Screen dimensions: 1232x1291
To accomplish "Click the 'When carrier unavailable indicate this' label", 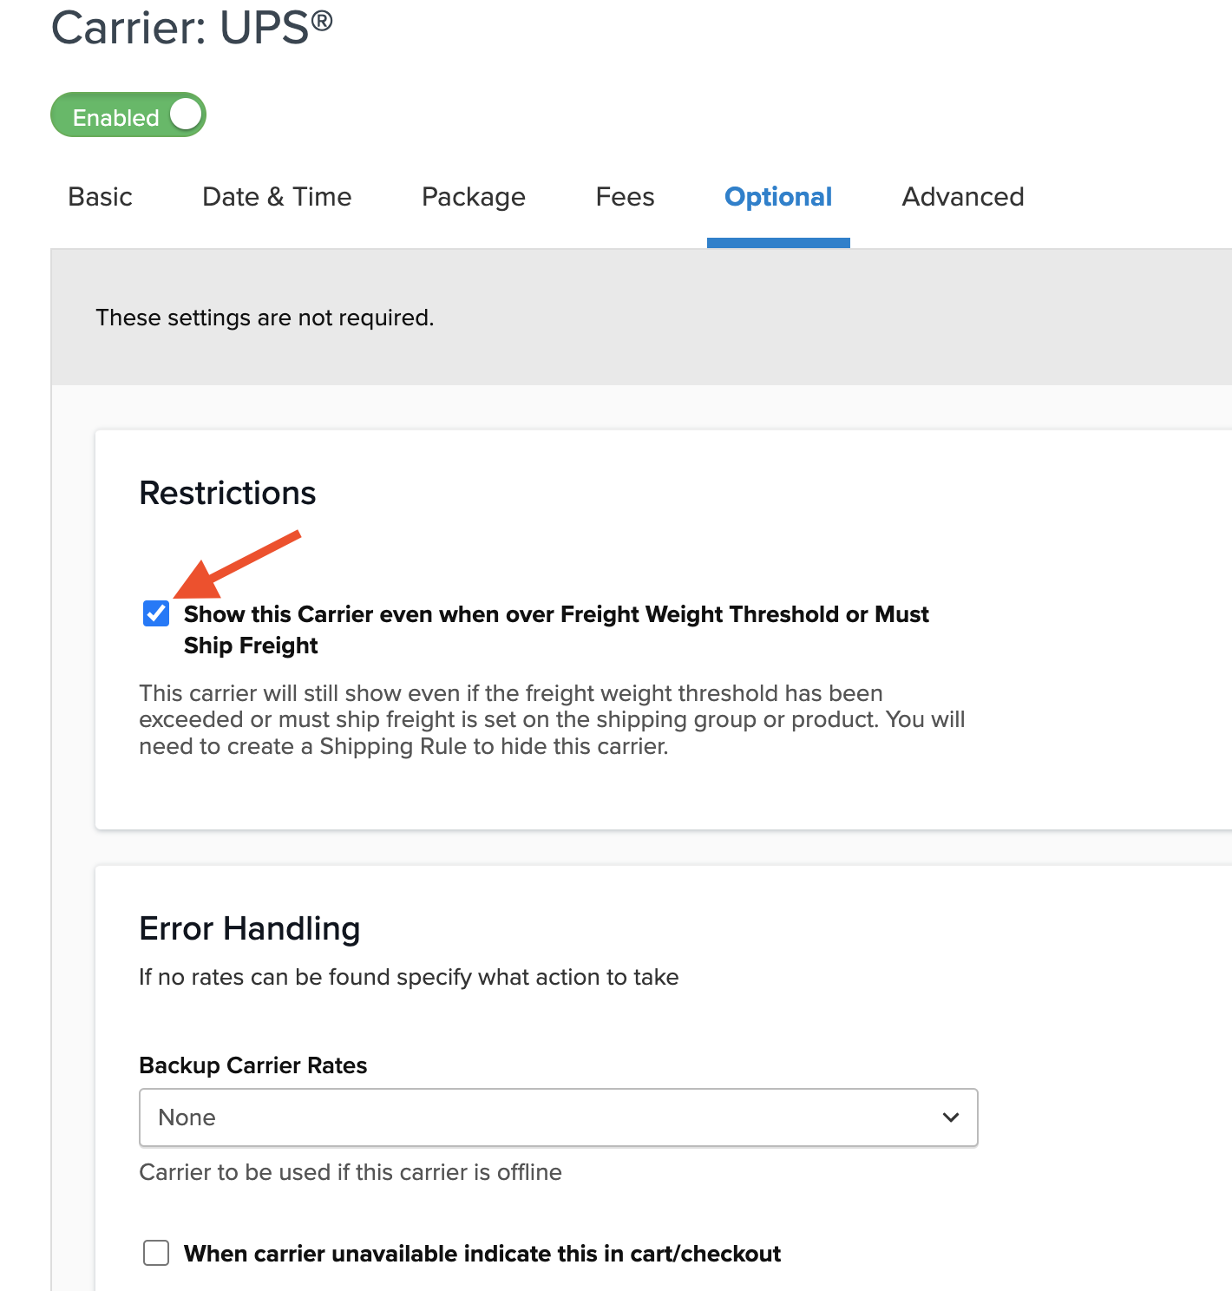I will pyautogui.click(x=482, y=1254).
